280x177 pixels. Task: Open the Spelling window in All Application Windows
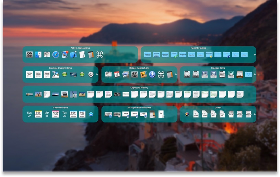(x=126, y=114)
